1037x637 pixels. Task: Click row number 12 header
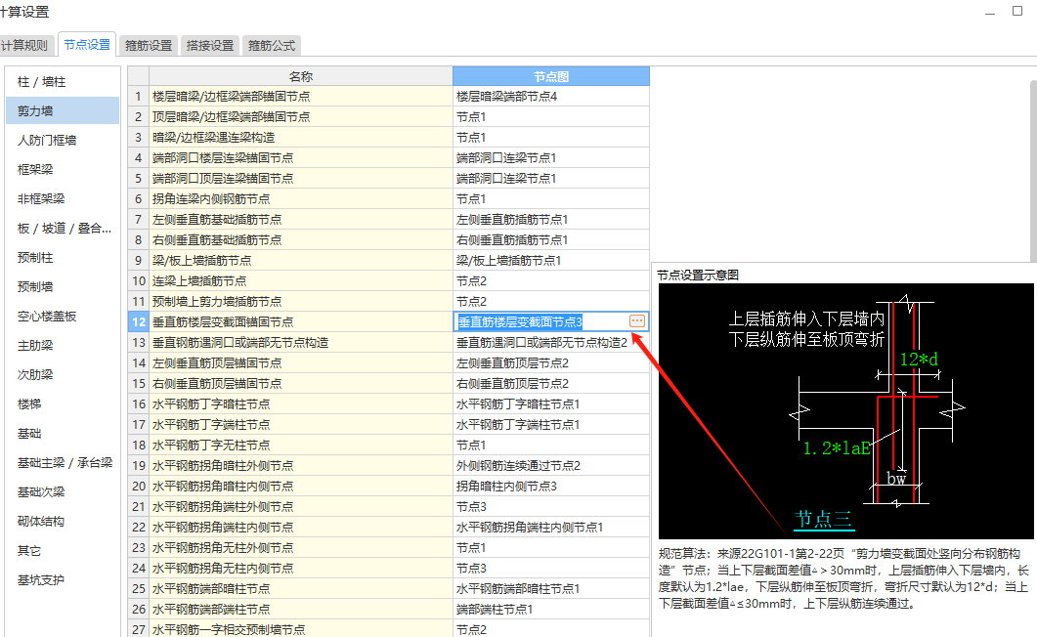(x=138, y=321)
